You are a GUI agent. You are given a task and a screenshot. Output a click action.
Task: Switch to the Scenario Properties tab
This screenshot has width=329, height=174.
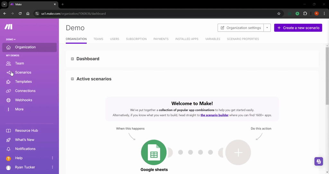[243, 39]
